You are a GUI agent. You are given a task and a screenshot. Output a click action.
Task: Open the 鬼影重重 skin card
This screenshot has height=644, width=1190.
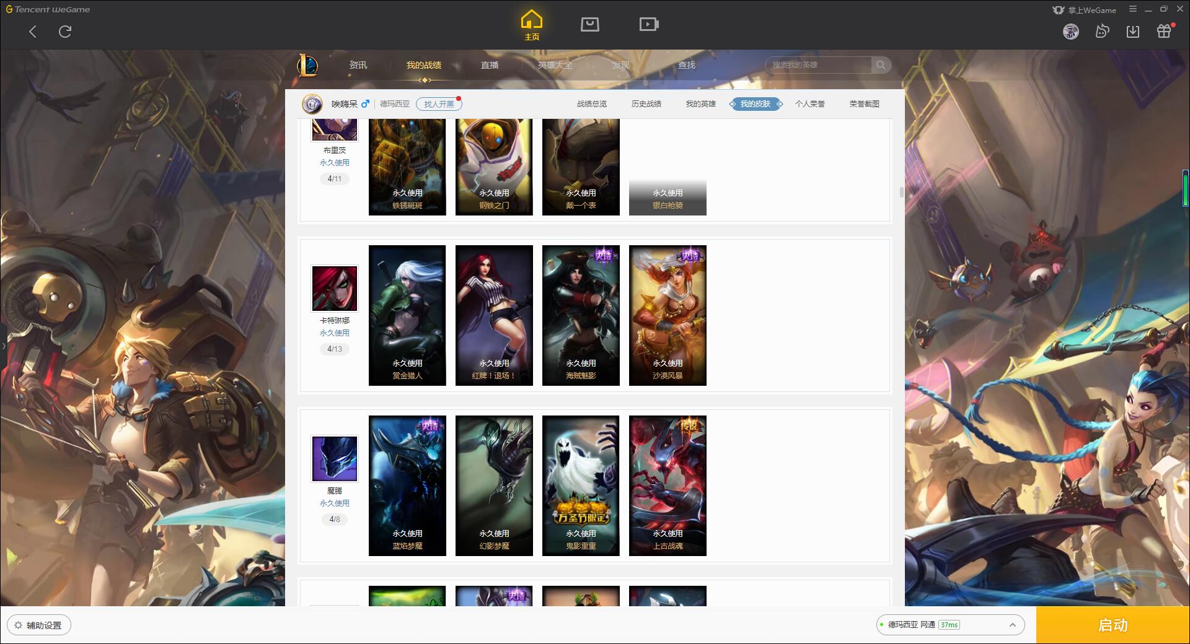pyautogui.click(x=581, y=485)
